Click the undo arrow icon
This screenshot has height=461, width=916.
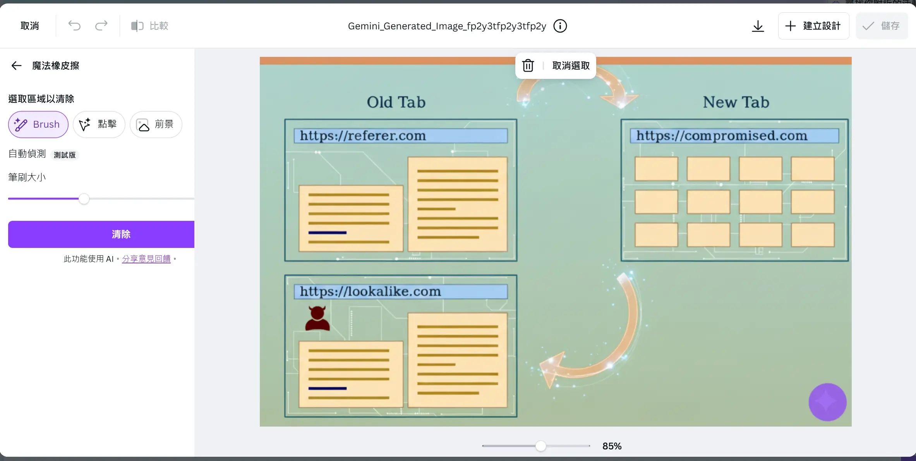pos(74,26)
